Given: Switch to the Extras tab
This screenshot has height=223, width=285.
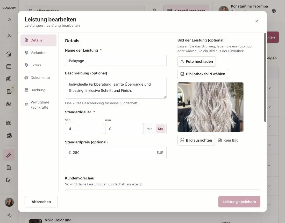Looking at the screenshot, I should (x=38, y=65).
